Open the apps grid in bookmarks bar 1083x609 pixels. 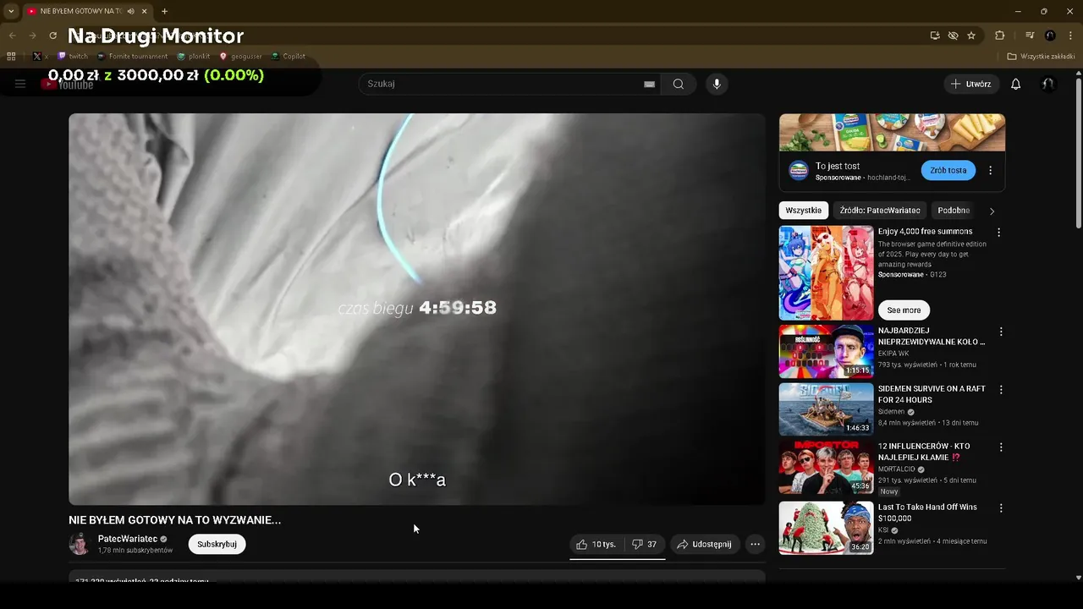(x=11, y=57)
